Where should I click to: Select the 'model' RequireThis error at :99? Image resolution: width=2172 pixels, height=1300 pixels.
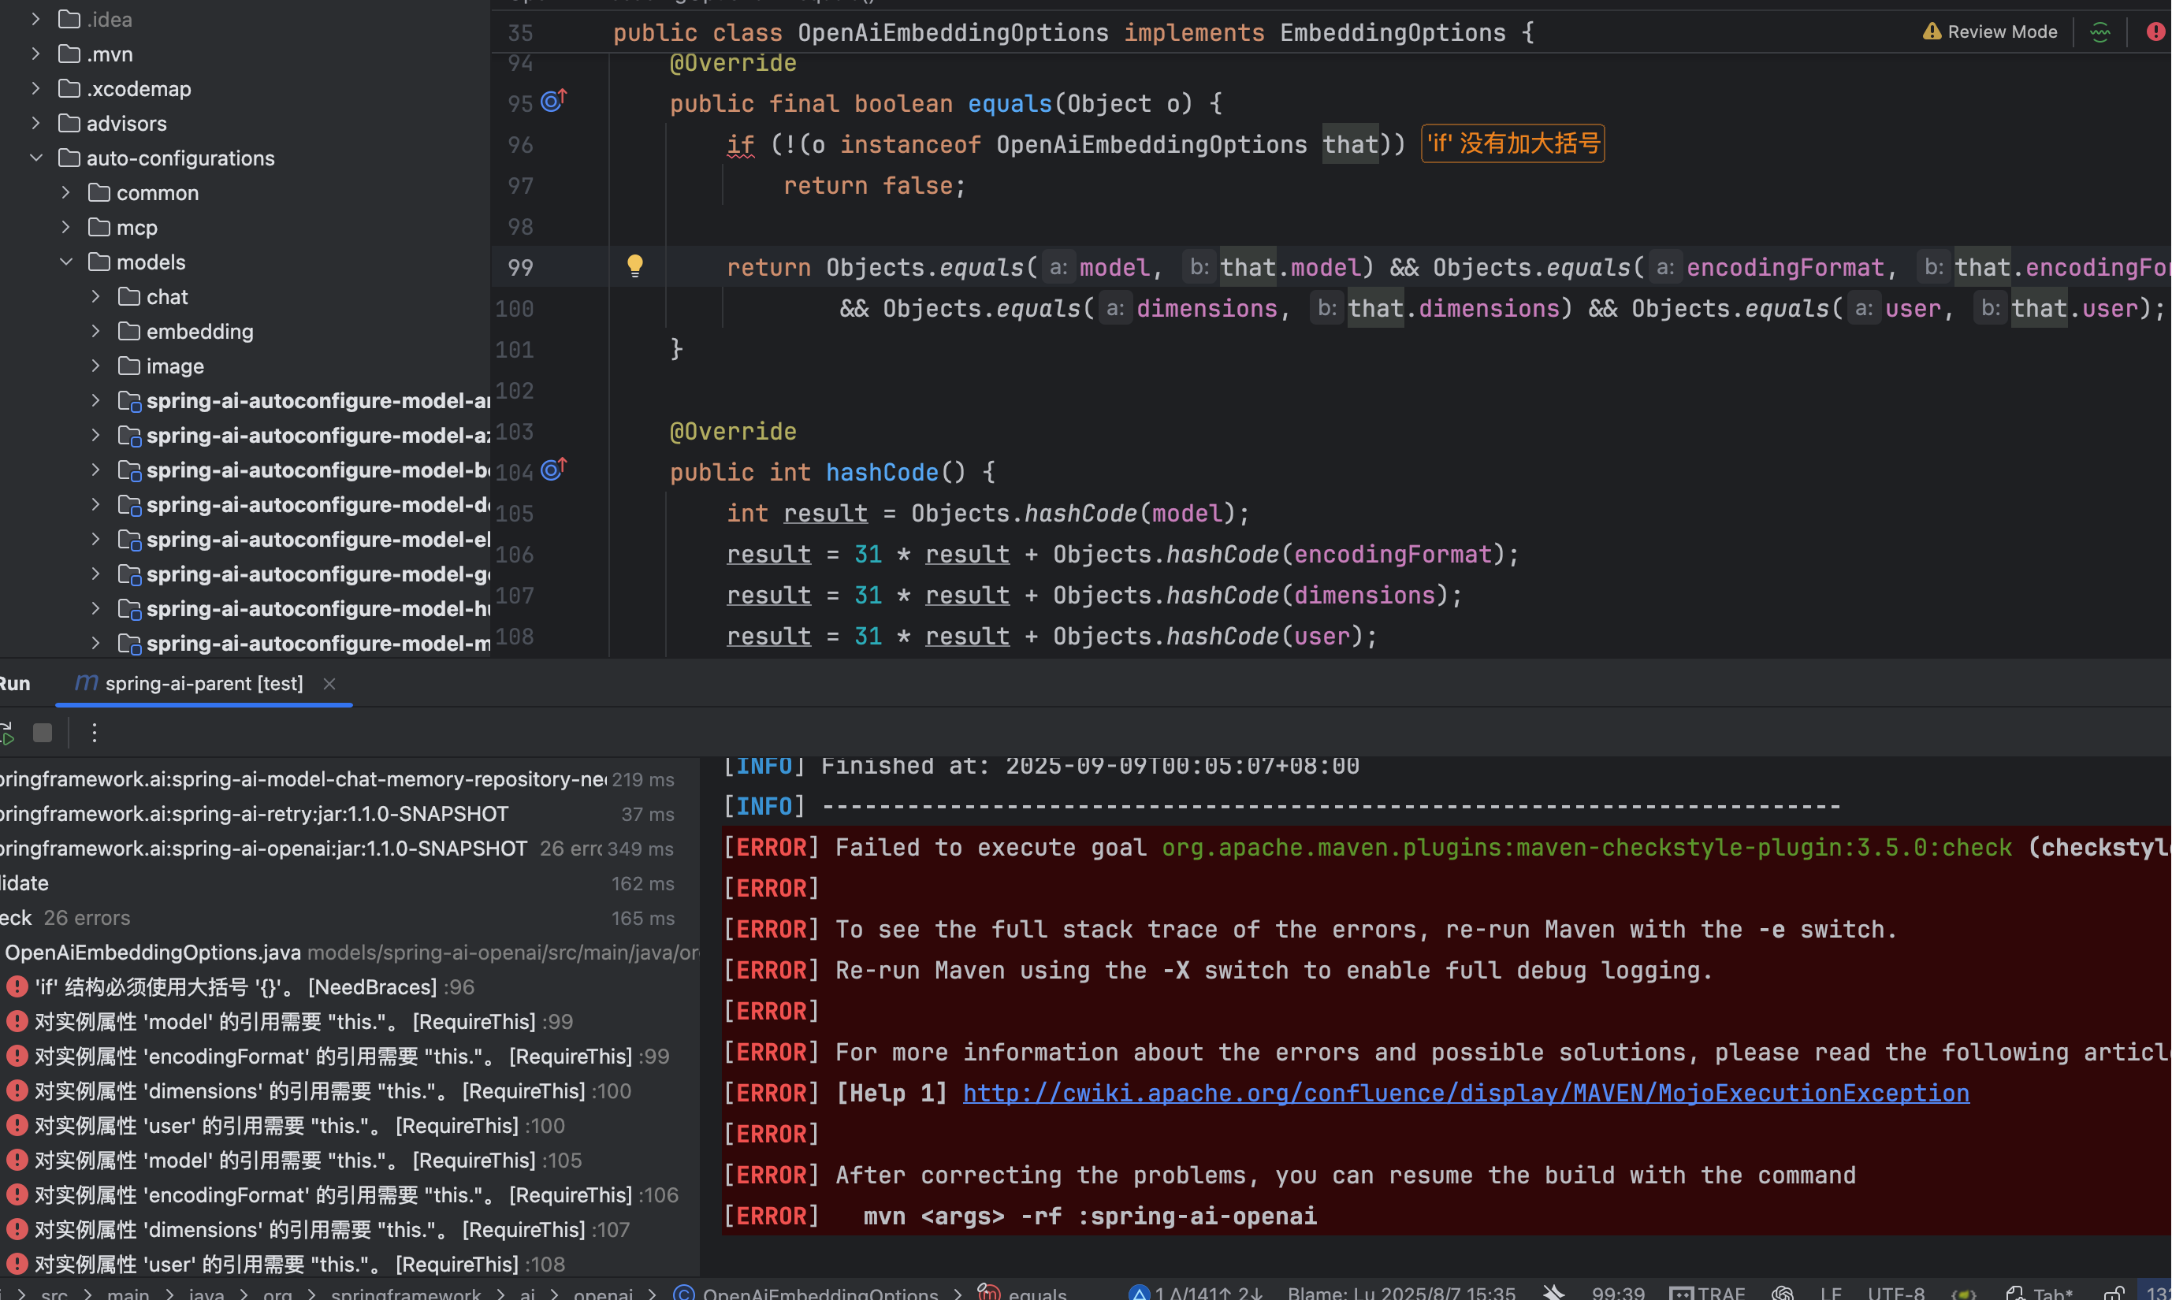click(350, 1021)
